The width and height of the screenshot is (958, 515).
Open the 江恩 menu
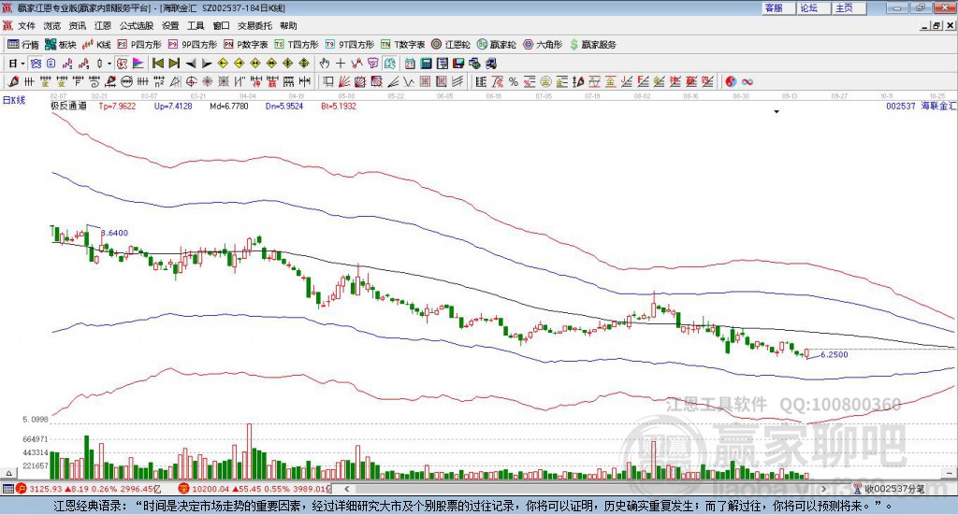[103, 25]
